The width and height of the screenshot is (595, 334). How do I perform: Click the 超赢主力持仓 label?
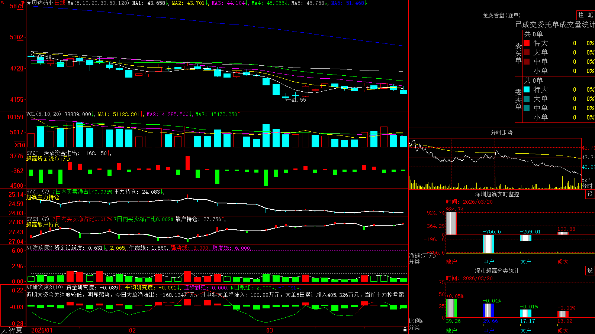tap(43, 197)
